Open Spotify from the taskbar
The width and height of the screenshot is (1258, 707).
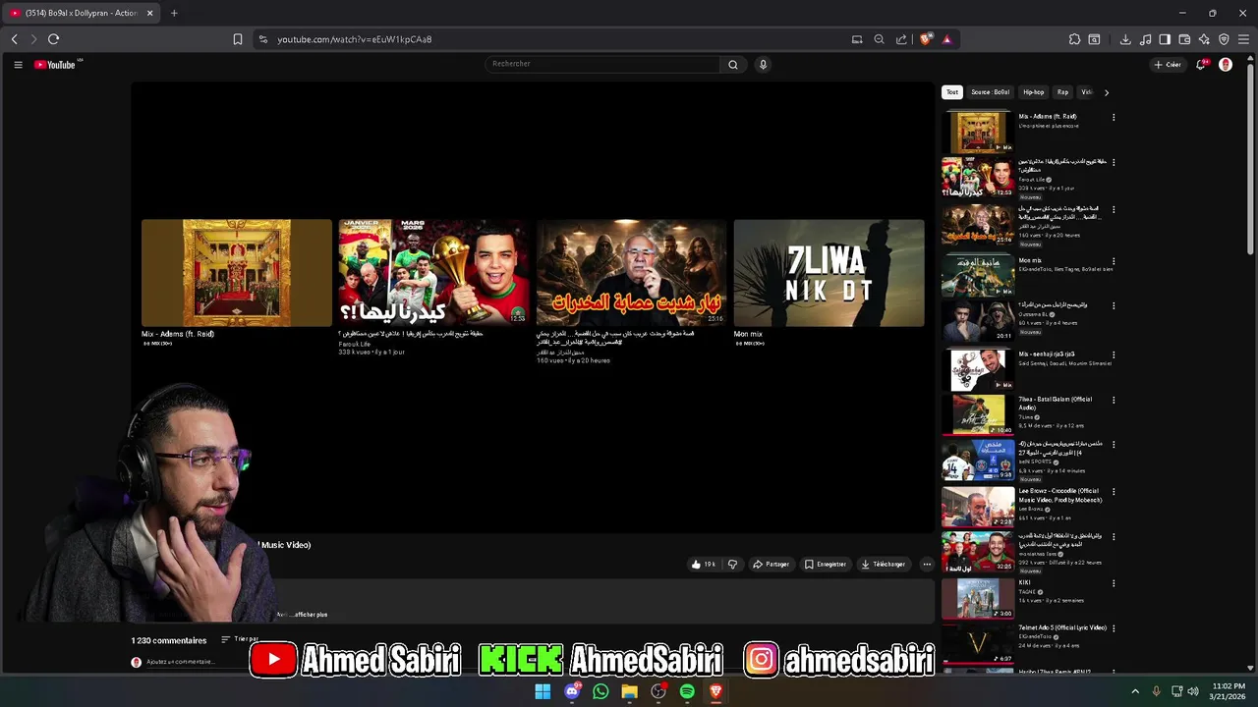point(687,691)
